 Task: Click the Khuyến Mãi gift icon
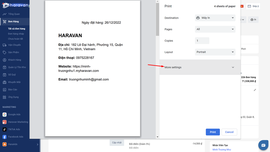pyautogui.click(x=4, y=82)
